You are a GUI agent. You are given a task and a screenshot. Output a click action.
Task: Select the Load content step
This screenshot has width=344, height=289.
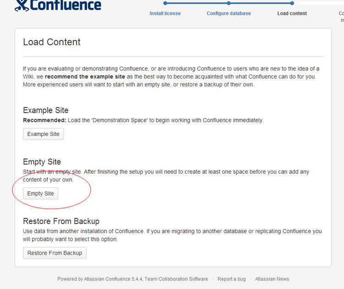[x=292, y=13]
